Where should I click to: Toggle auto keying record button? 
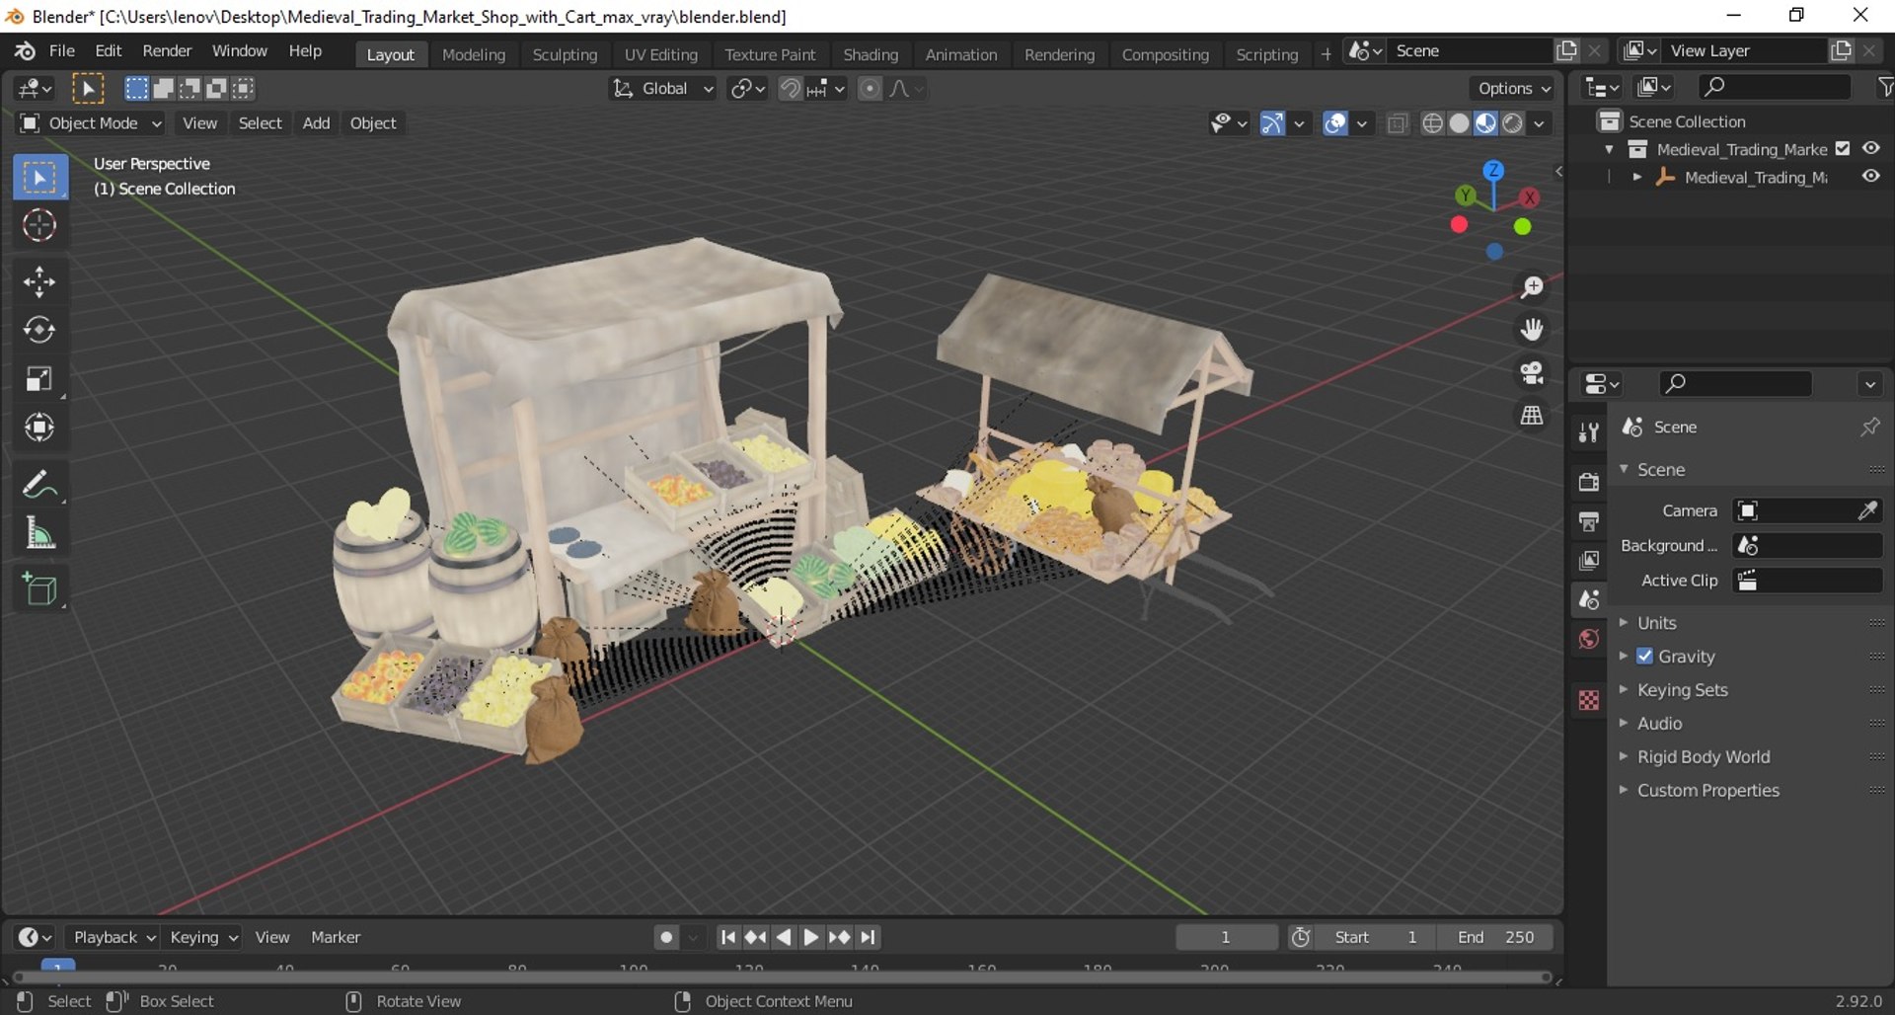pos(666,937)
